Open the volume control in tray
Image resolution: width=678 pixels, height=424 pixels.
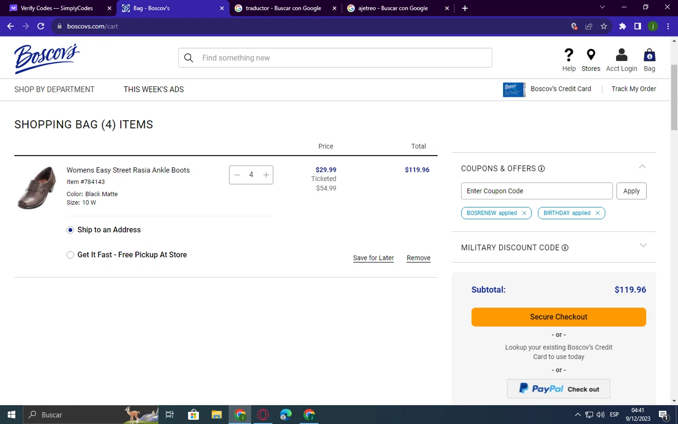pyautogui.click(x=600, y=415)
